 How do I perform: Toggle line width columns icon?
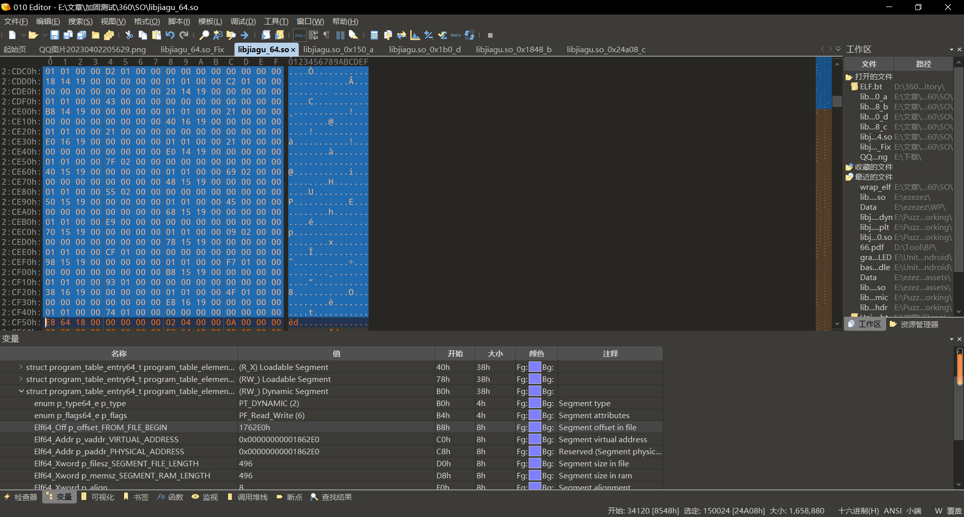point(340,35)
